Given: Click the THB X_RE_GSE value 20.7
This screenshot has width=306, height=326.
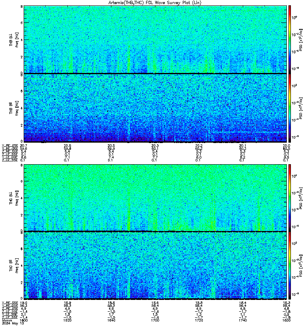Looking at the screenshot, I should pyautogui.click(x=24, y=145).
